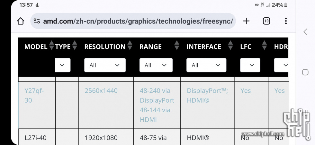Select the HDMI® interface cell for L27i-40
The height and width of the screenshot is (145, 315).
[x=208, y=137]
